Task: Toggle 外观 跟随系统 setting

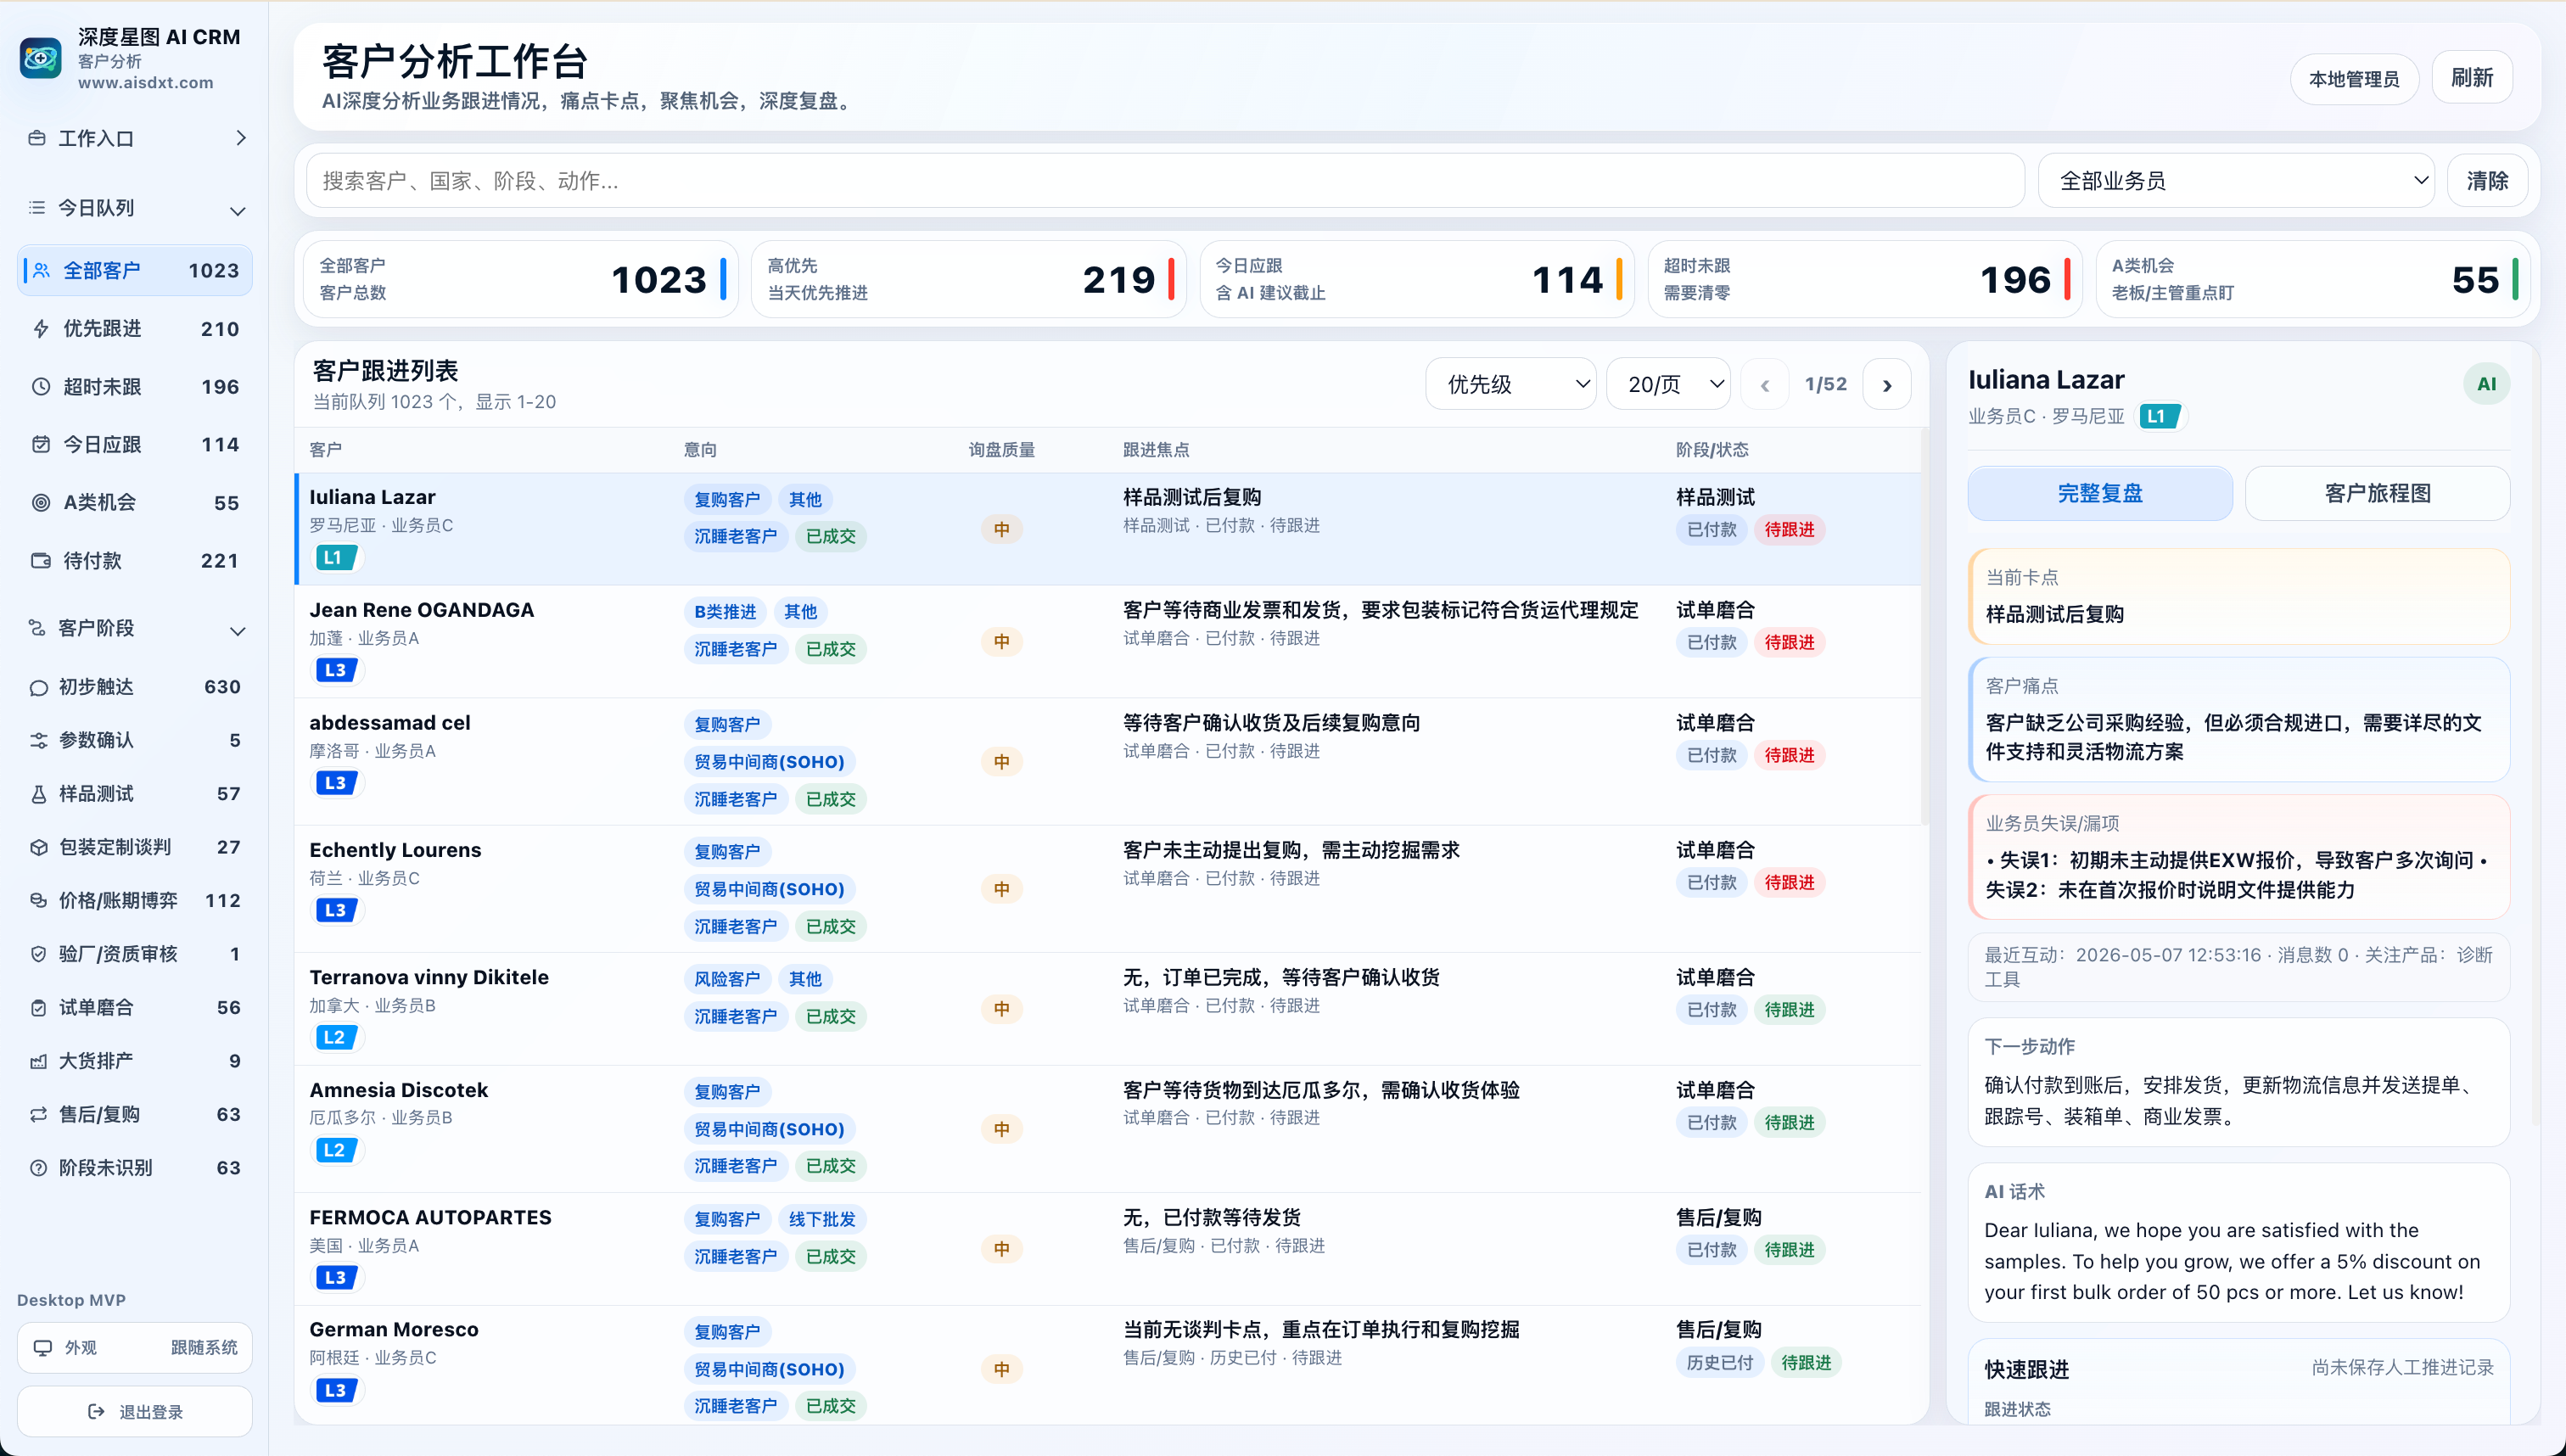Action: [135, 1348]
